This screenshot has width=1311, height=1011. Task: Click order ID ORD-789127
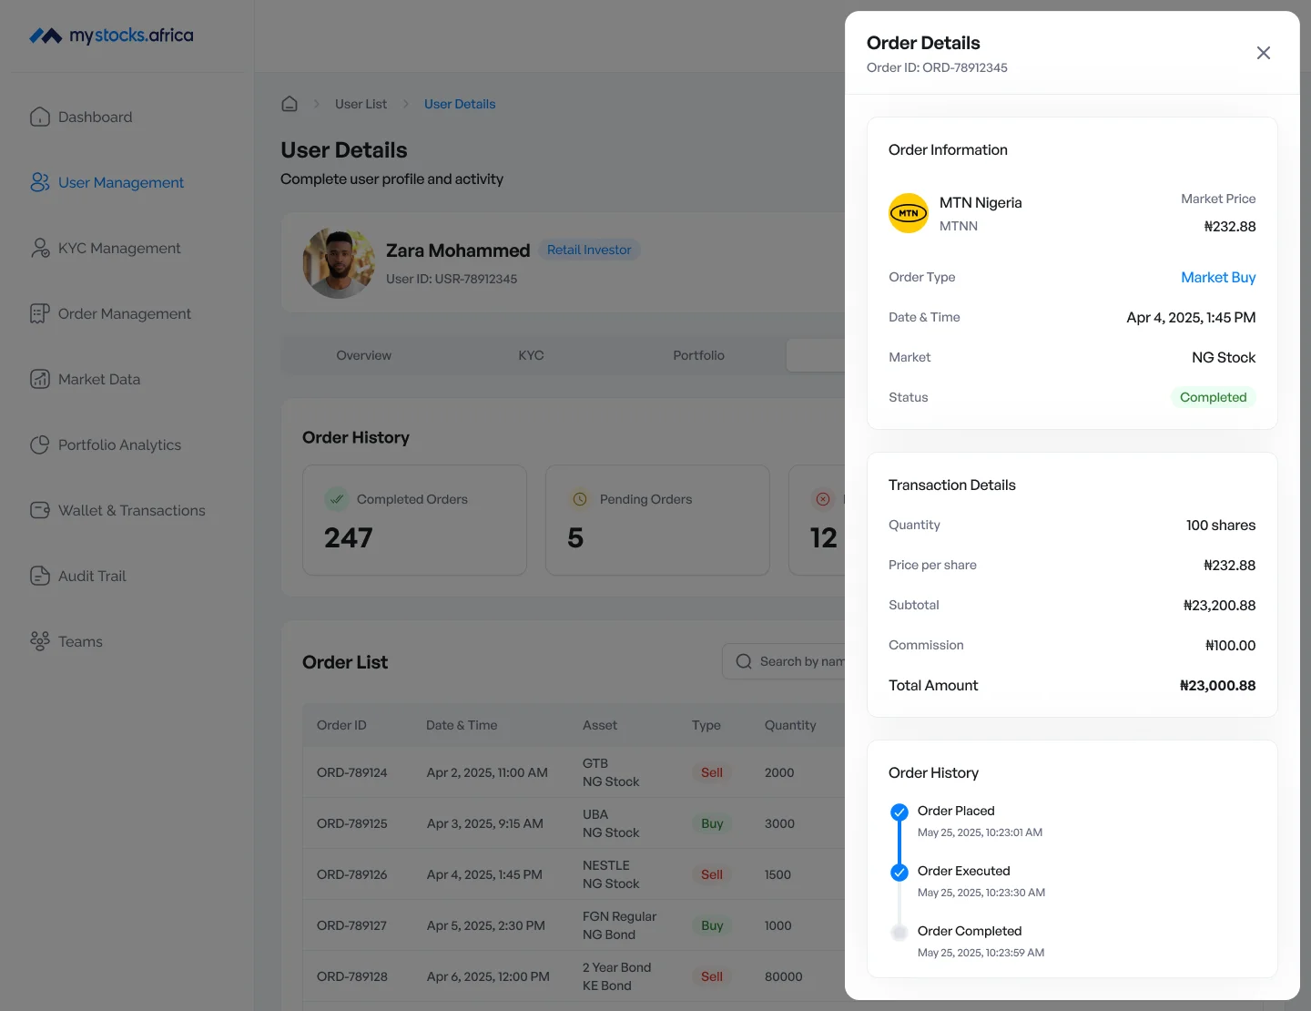(352, 925)
